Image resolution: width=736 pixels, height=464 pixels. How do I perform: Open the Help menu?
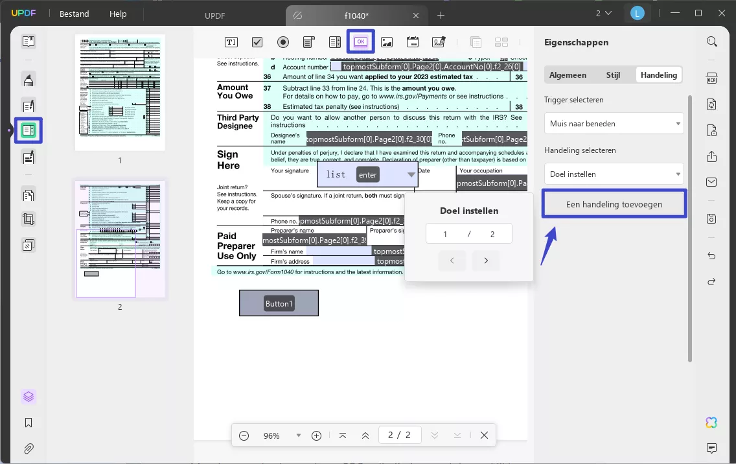click(118, 14)
